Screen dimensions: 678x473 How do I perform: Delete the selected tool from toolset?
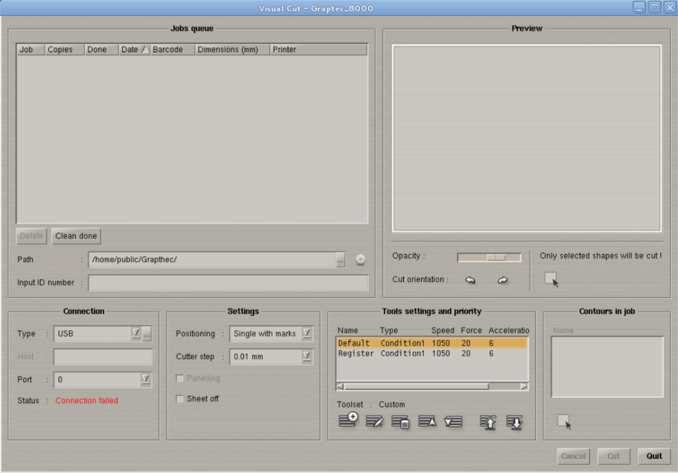(x=400, y=422)
